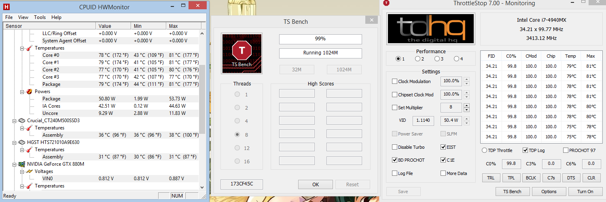Click the Voltages lightning icon under NVIDIA
606x202 pixels.
click(30, 171)
